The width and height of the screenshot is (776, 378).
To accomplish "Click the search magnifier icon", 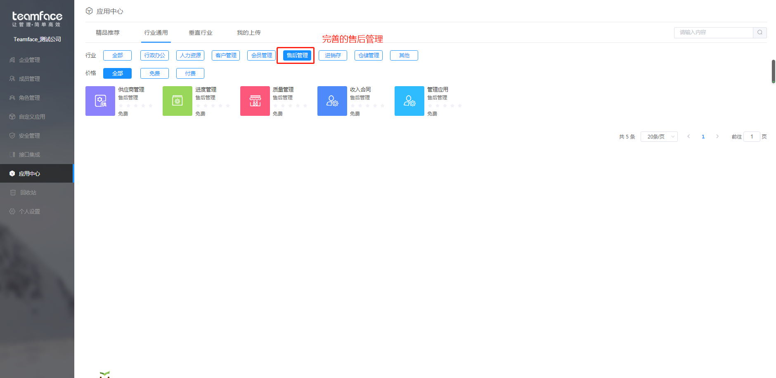I will tap(759, 33).
